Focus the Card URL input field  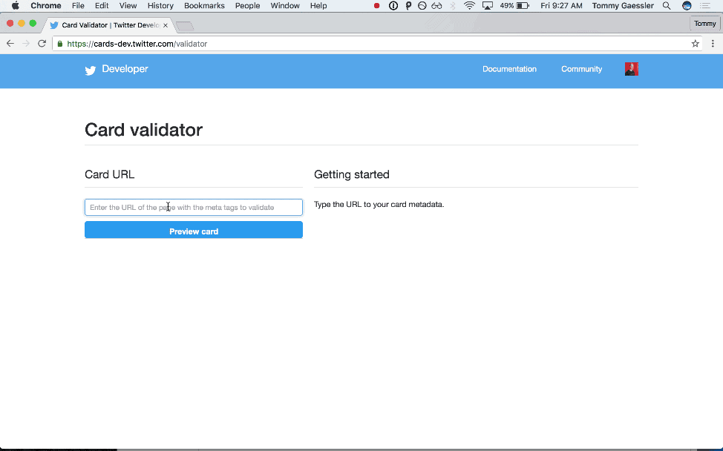point(194,207)
